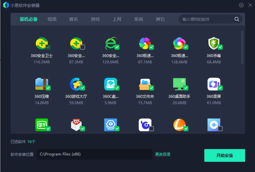
Task: Select the green iQIYI app icon
Action: (x=41, y=125)
